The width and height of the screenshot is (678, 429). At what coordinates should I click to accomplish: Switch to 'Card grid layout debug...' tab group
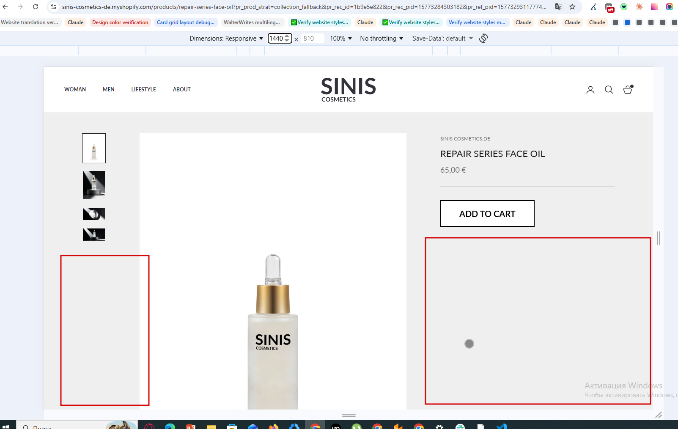coord(186,22)
